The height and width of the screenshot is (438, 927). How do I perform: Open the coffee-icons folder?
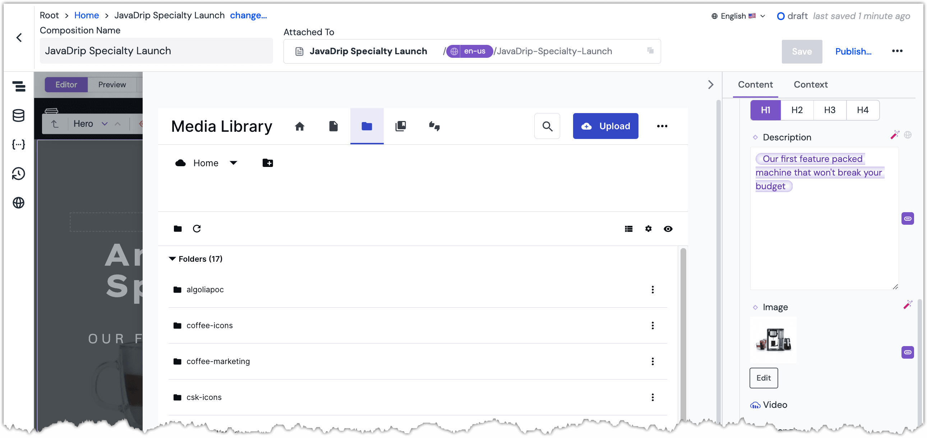(x=209, y=326)
